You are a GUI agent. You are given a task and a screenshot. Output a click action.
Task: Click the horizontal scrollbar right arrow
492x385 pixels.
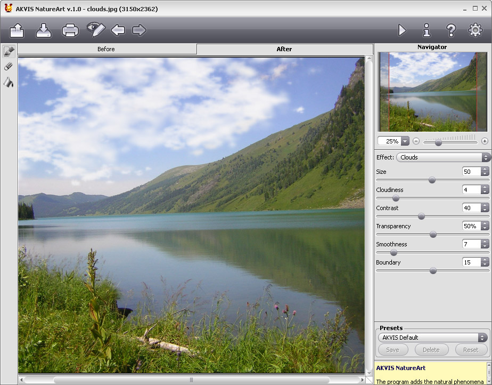363,380
